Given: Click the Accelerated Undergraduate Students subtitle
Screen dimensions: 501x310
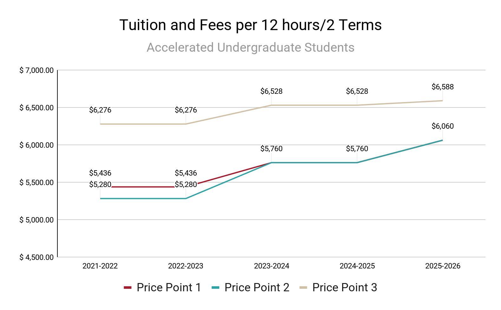Looking at the screenshot, I should click(x=250, y=48).
